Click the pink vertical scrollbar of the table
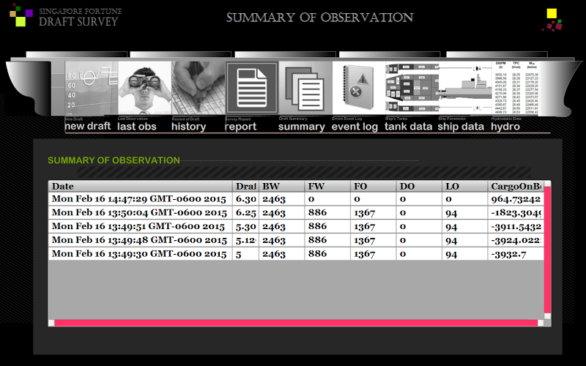This screenshot has width=586, height=366. tap(547, 250)
